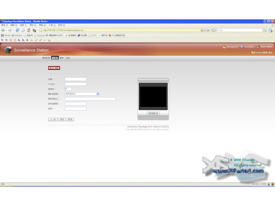This screenshot has height=206, width=275.
Task: Switch to the 即時影像 live view tab
Action: point(46,58)
